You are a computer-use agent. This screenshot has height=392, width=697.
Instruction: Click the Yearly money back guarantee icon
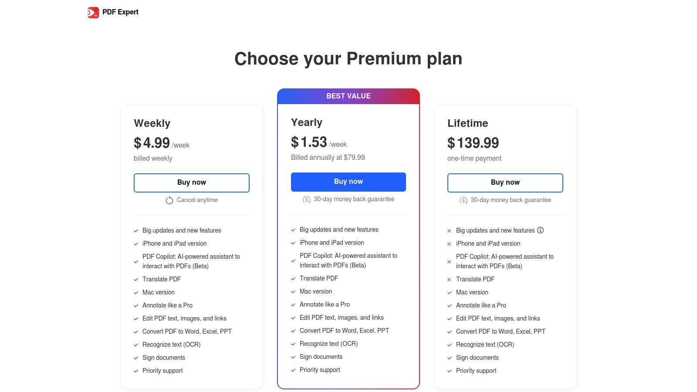tap(307, 199)
